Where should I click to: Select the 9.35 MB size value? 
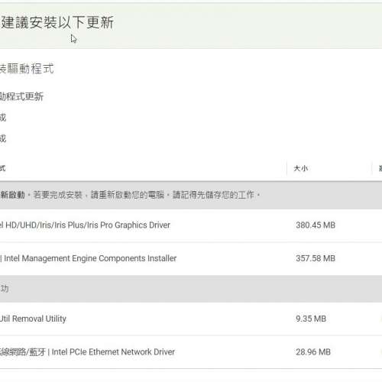(311, 319)
